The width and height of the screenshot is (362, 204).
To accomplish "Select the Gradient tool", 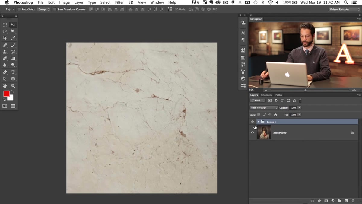I will tap(13, 59).
